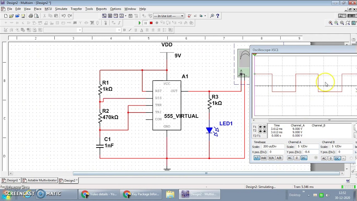Move cursor T1 left with arrow
This screenshot has width=357, height=201.
(260, 127)
